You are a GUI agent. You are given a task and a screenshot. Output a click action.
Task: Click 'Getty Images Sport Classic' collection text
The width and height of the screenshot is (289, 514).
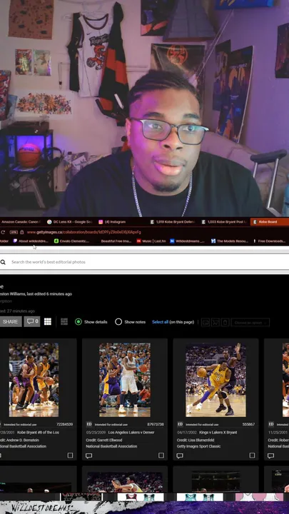[198, 446]
